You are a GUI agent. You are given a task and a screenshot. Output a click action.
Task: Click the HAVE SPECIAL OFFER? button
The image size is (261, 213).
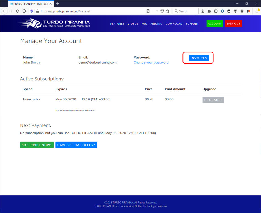(x=76, y=145)
